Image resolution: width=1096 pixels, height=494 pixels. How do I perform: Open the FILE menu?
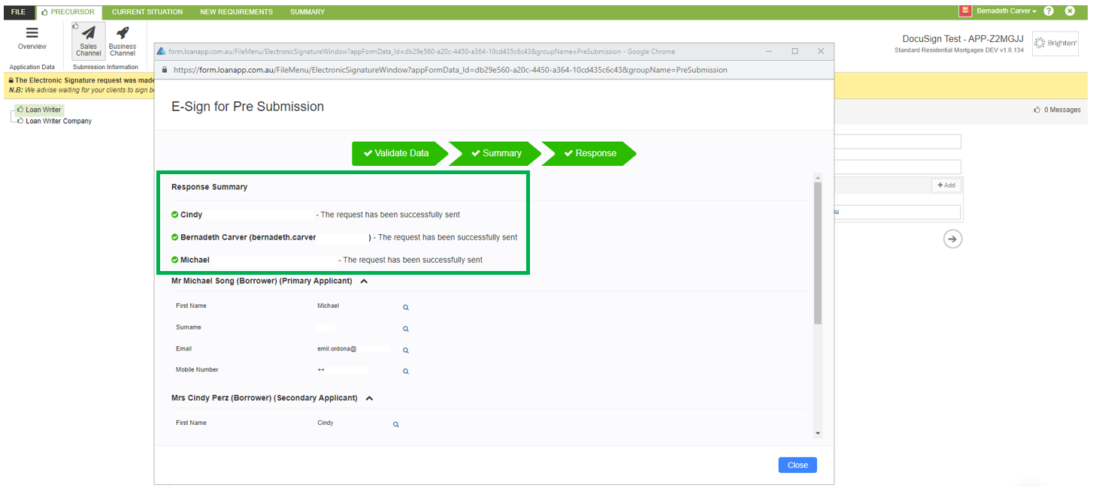pyautogui.click(x=18, y=12)
